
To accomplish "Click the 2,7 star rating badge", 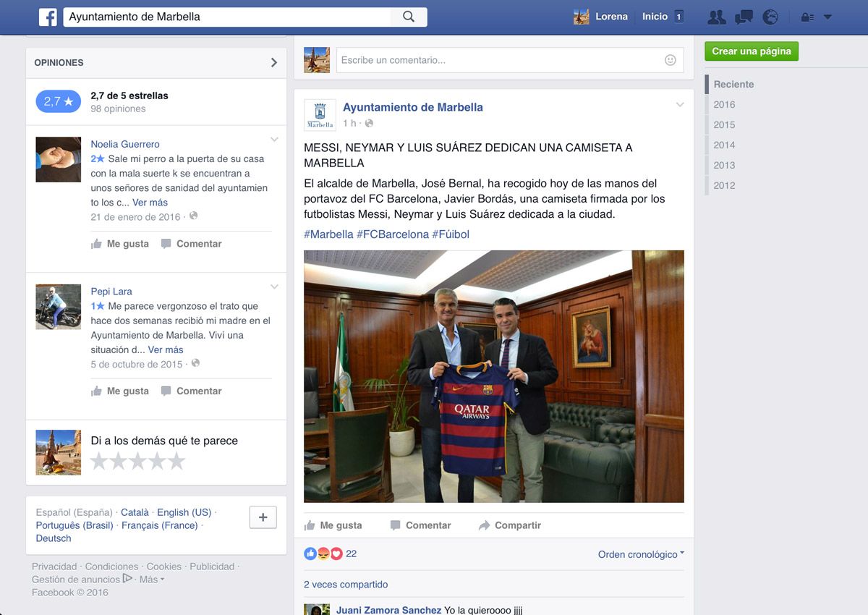I will [x=58, y=101].
